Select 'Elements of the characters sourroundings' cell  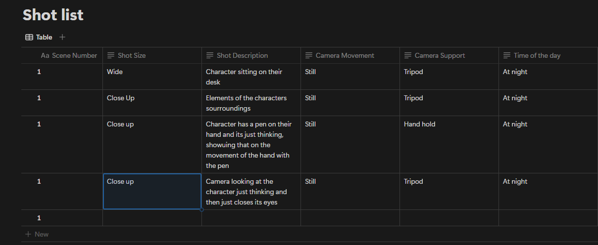coord(251,103)
